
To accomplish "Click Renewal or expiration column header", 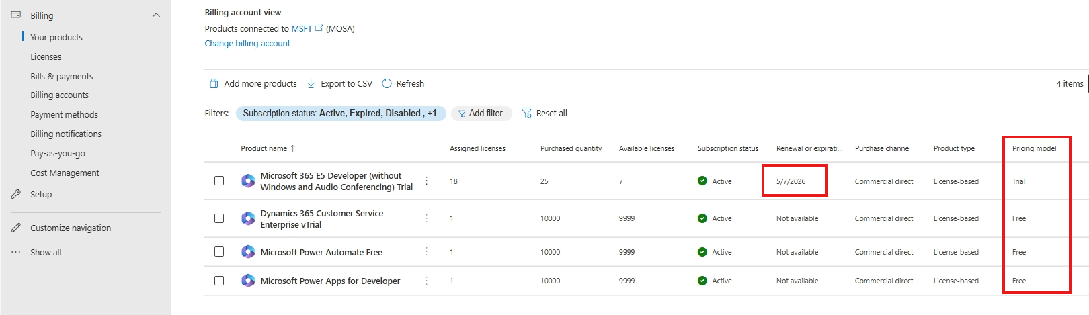I will point(809,148).
